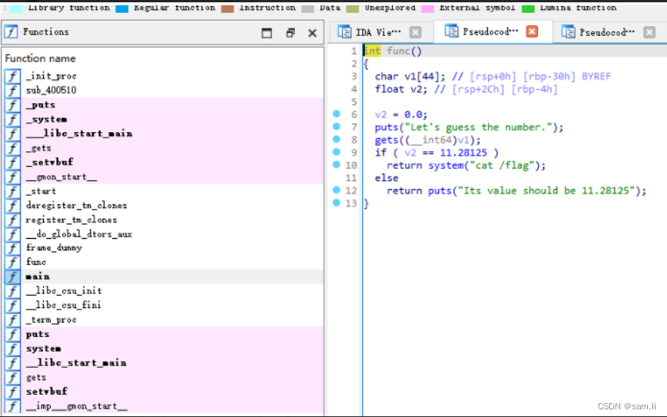Click the _init_proc function icon
The width and height of the screenshot is (667, 417).
(x=13, y=76)
